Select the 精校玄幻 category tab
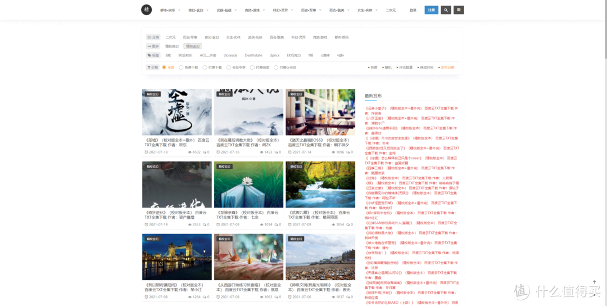 point(192,47)
